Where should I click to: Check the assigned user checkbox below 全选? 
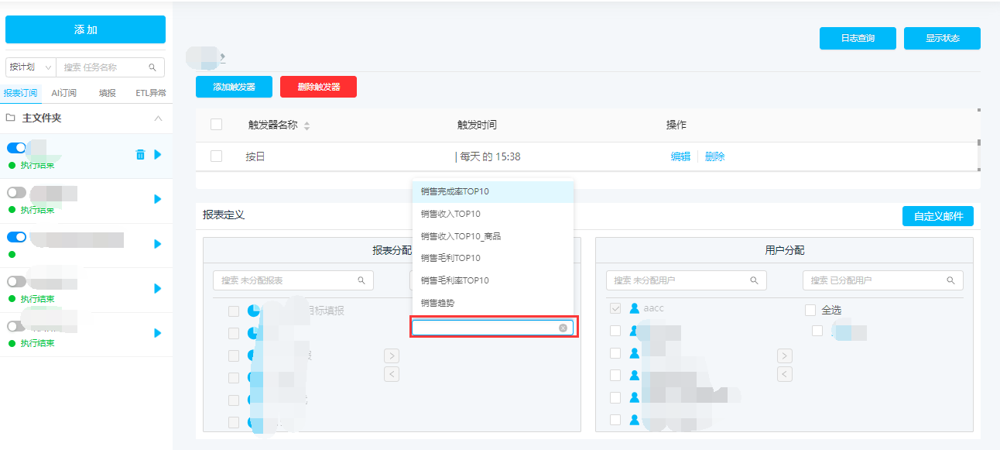click(817, 331)
